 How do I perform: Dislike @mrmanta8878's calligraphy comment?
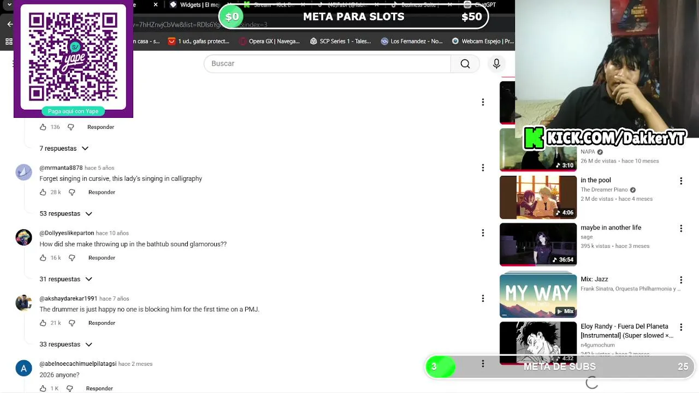tap(72, 192)
